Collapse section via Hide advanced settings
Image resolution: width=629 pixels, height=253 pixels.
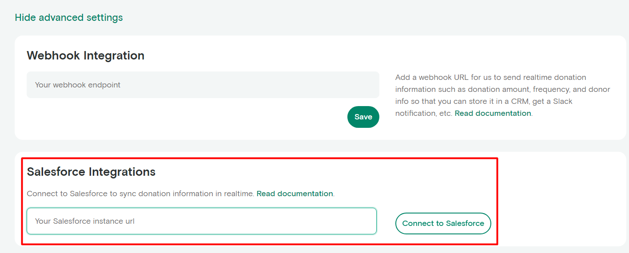click(x=69, y=18)
